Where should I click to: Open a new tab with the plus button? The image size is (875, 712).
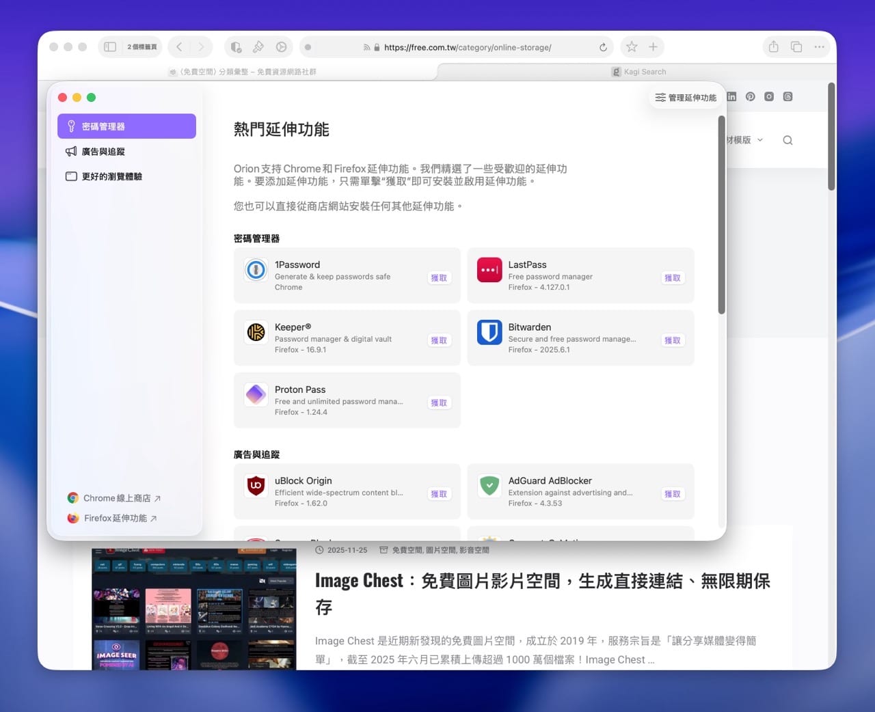click(653, 46)
